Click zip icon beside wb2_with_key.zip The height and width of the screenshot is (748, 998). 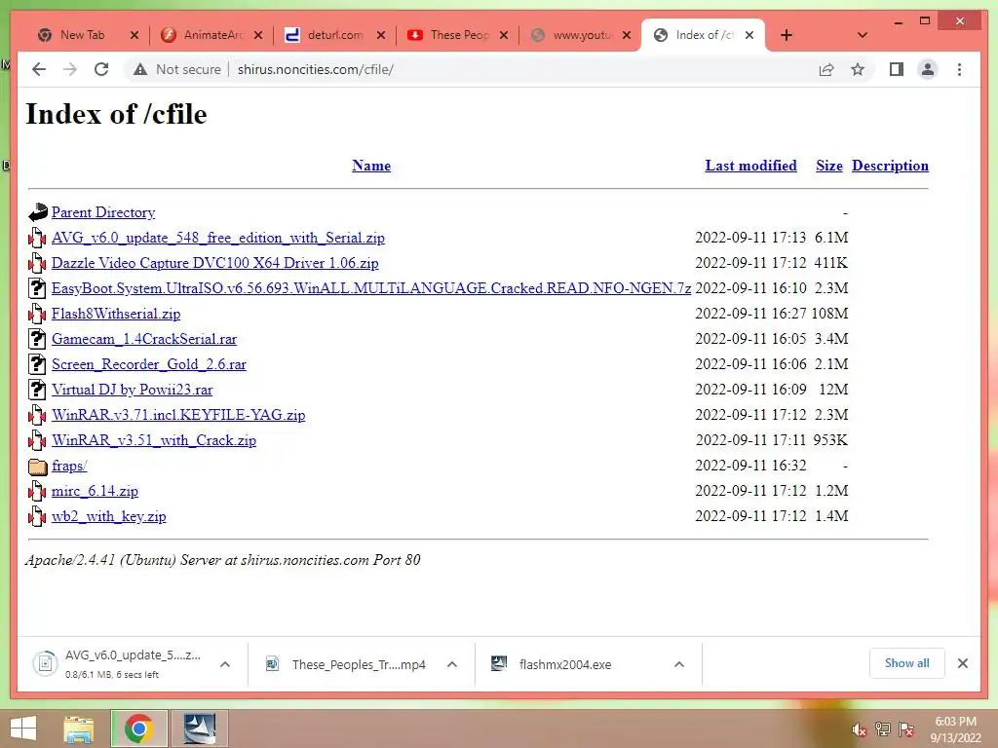(x=38, y=516)
